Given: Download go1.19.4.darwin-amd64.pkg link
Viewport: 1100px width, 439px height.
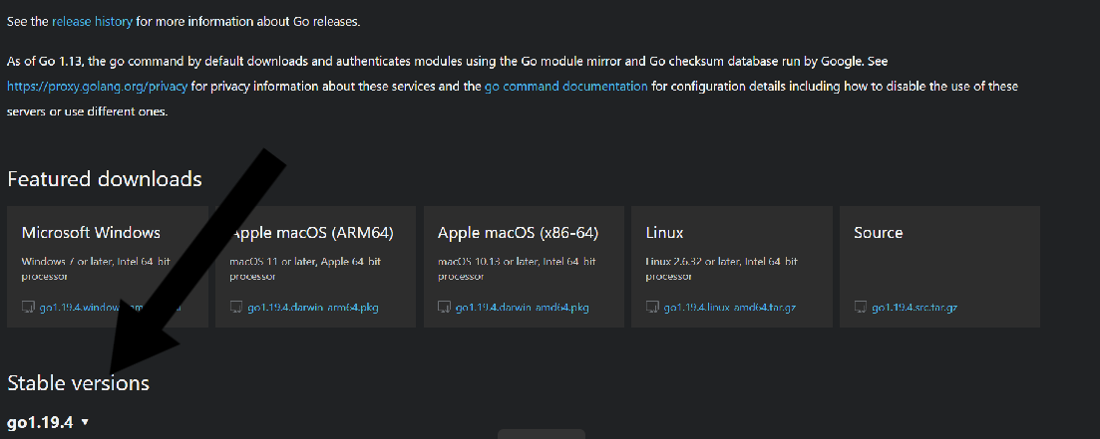Looking at the screenshot, I should coord(522,308).
